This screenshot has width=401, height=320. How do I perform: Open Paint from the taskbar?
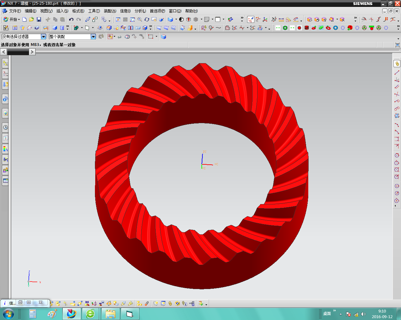pyautogui.click(x=52, y=314)
